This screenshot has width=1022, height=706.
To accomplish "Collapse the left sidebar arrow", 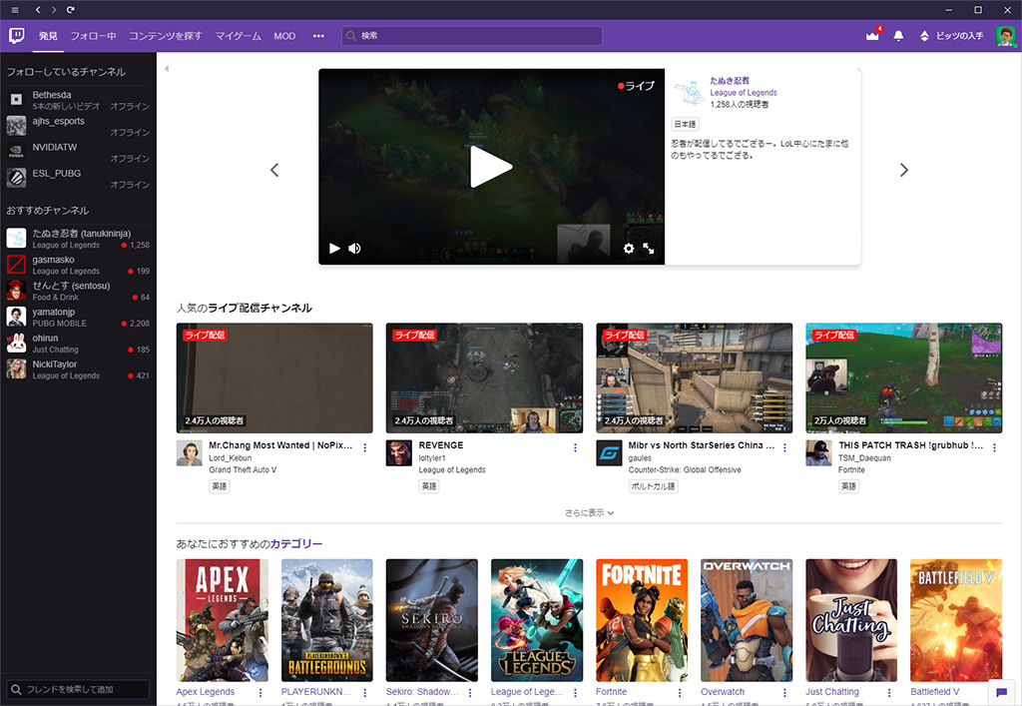I will click(x=167, y=69).
